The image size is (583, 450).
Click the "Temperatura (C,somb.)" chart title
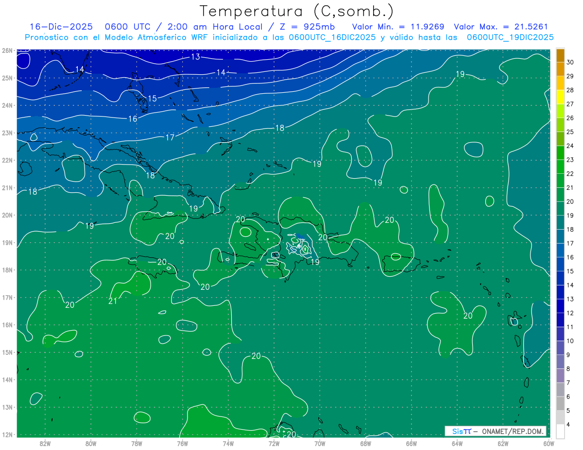296,11
